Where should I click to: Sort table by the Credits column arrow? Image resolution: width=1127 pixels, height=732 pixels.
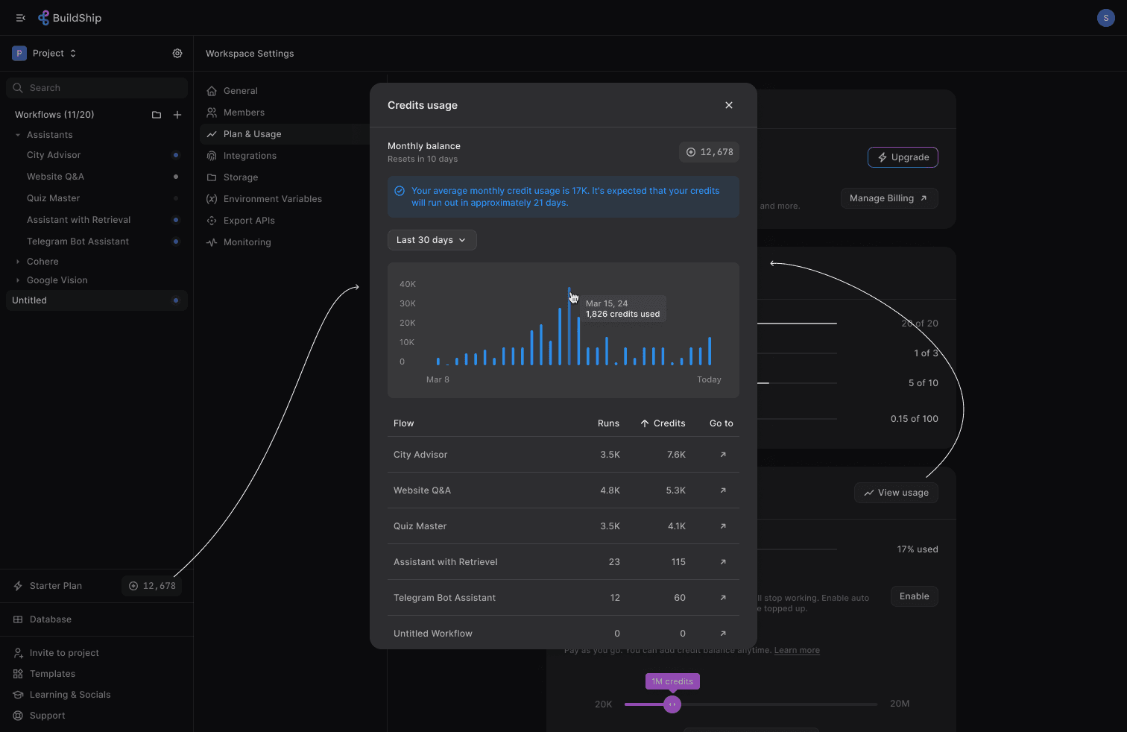click(645, 423)
